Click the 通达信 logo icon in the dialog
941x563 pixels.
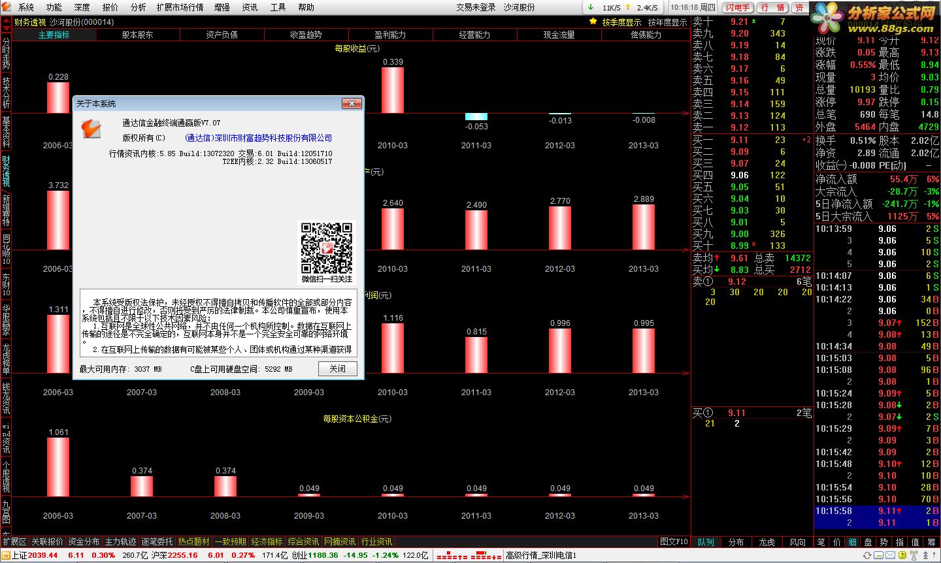(91, 128)
